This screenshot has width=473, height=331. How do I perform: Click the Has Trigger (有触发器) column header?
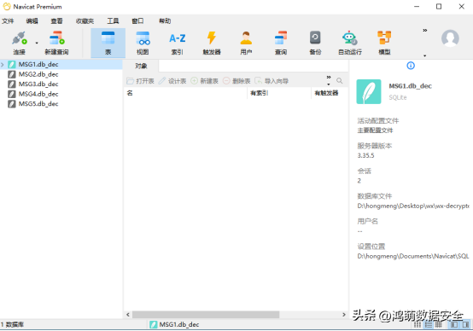[x=330, y=93]
